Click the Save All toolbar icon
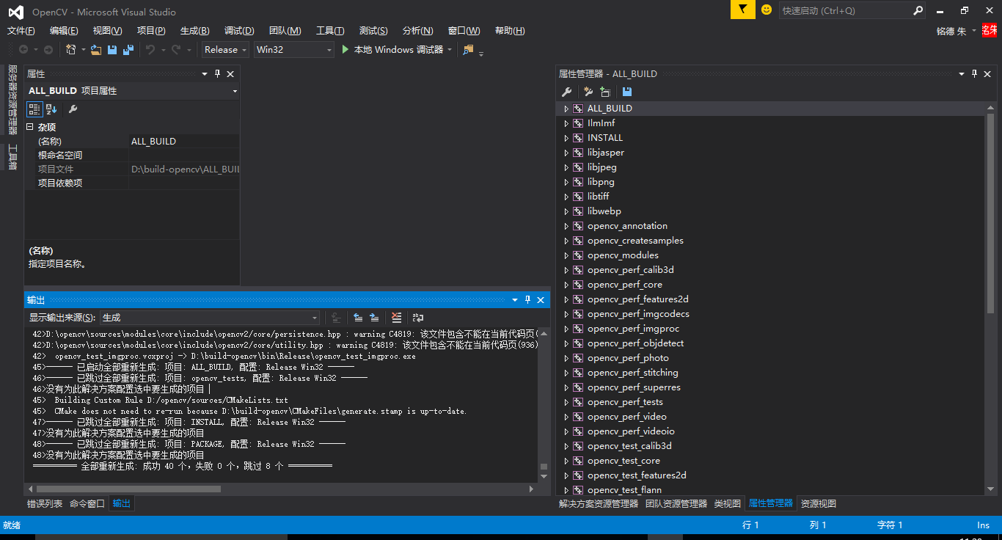 pyautogui.click(x=128, y=50)
